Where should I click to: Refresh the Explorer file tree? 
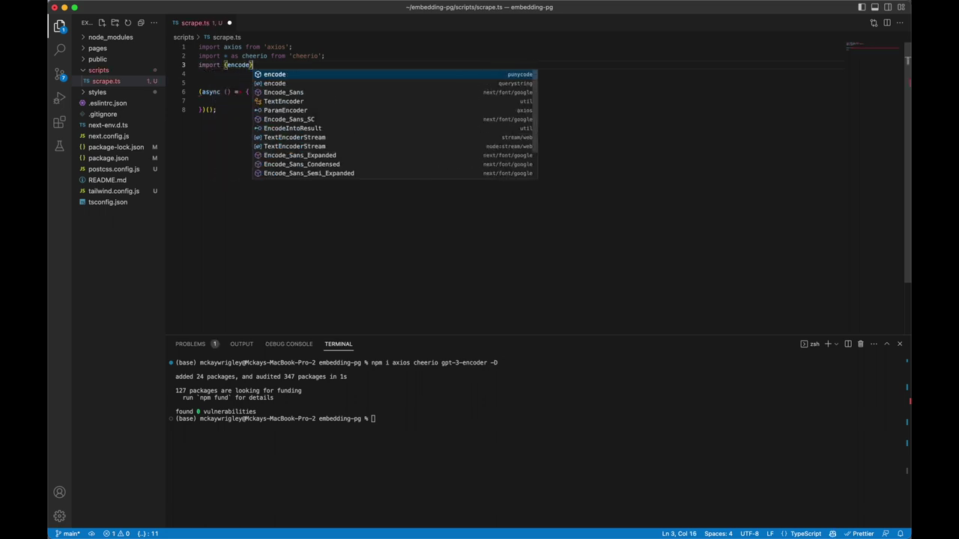127,22
